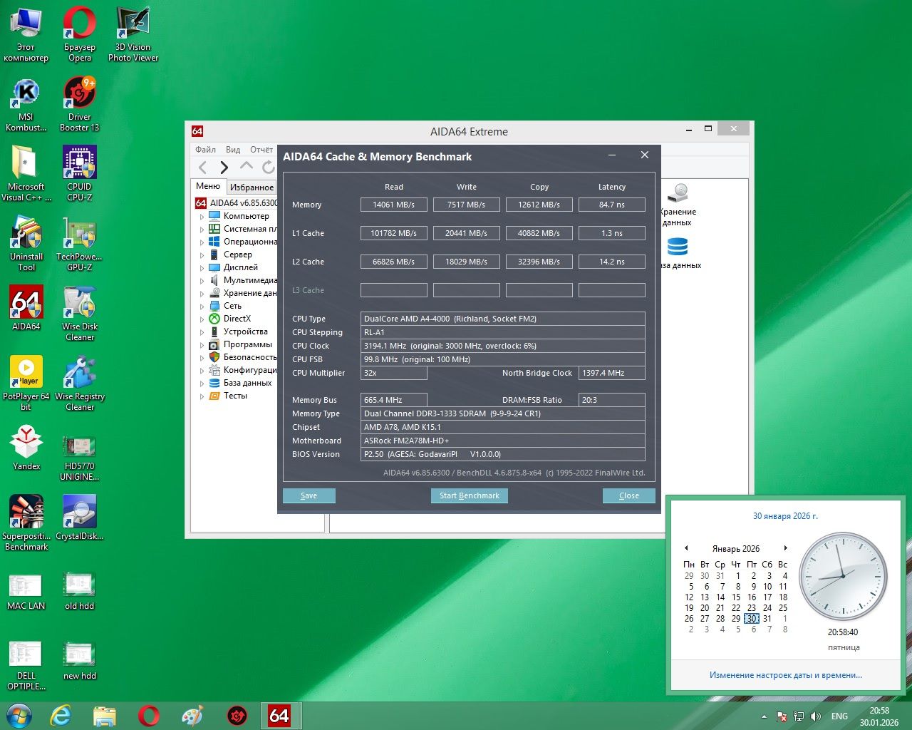Open the CPUID CPU-Z desktop shortcut
The width and height of the screenshot is (912, 730).
[79, 173]
